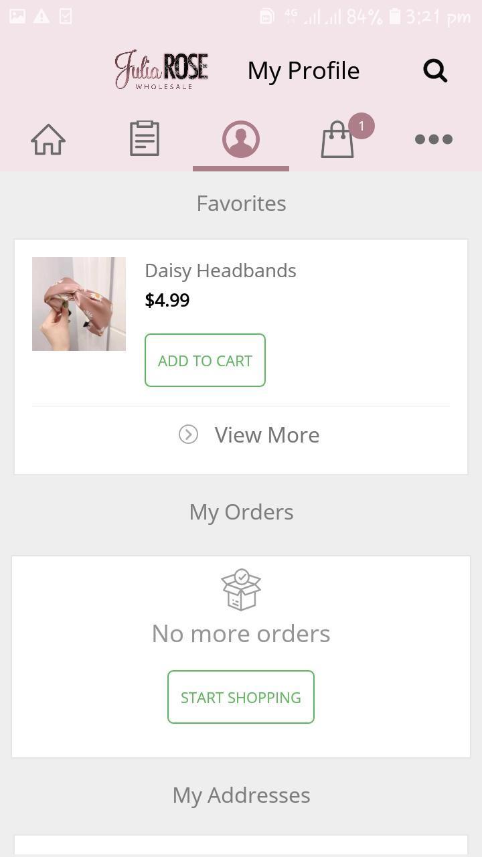Tap START SHOPPING under My Orders
The image size is (482, 857).
[240, 696]
